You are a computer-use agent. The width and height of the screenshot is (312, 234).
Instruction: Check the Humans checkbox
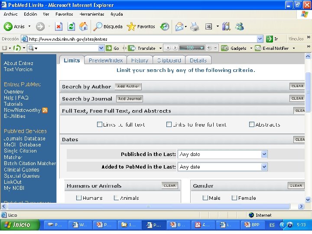click(x=79, y=198)
